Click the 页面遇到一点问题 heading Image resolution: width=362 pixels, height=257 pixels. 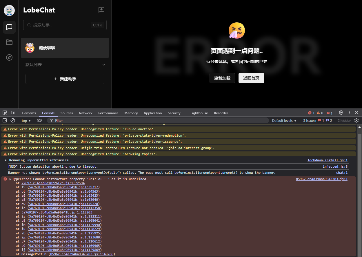point(237,51)
